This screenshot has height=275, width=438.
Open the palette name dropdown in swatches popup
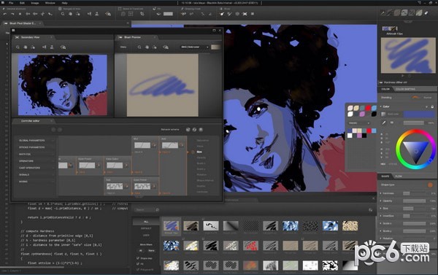click(359, 123)
